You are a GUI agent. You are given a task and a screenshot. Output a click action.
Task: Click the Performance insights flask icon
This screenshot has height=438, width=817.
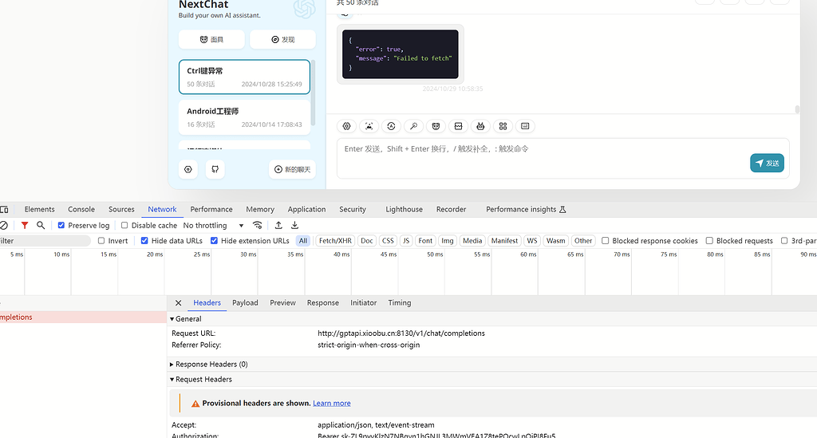(x=562, y=209)
